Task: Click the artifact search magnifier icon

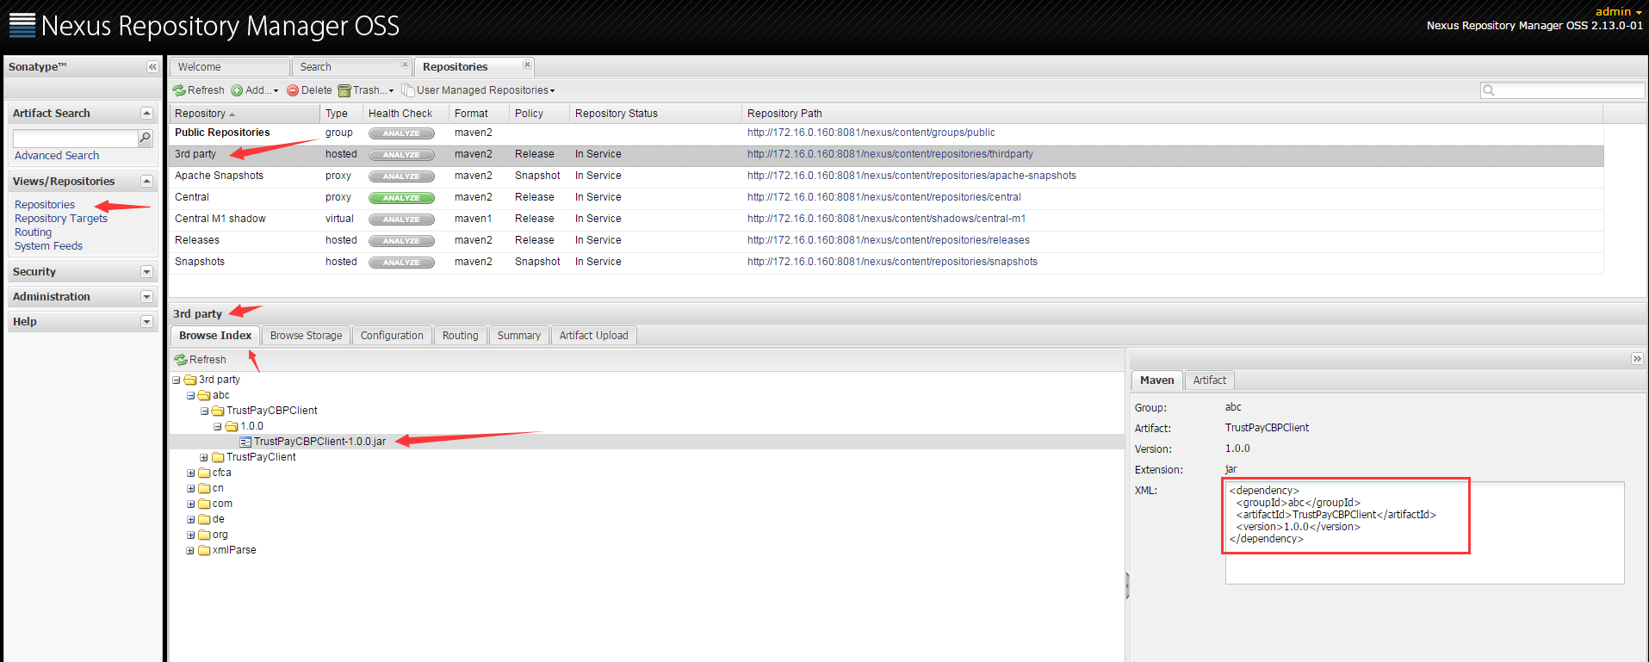Action: tap(146, 138)
